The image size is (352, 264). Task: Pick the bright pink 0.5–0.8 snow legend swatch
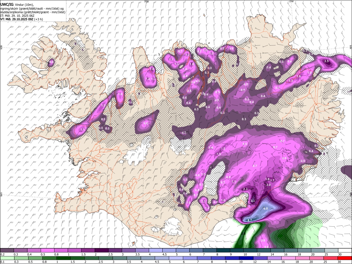[47, 251]
